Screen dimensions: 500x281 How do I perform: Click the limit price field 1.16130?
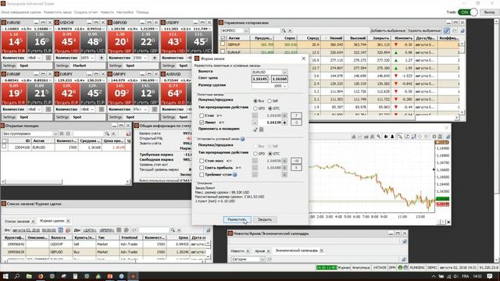(x=270, y=123)
